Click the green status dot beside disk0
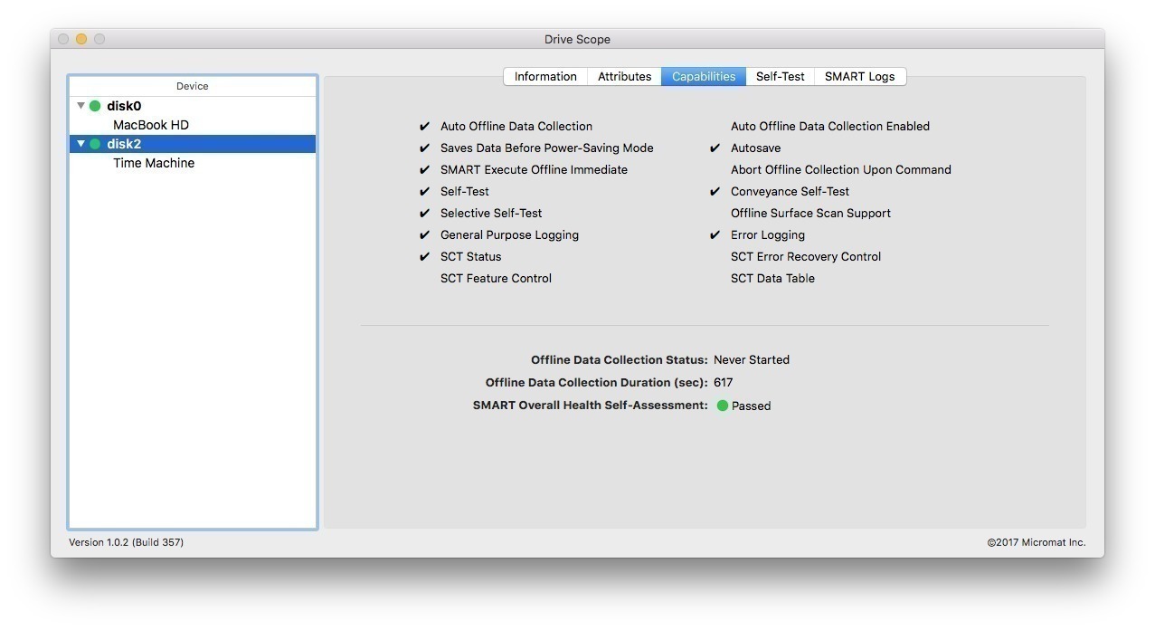Screen dimensions: 1155x630 [x=95, y=106]
